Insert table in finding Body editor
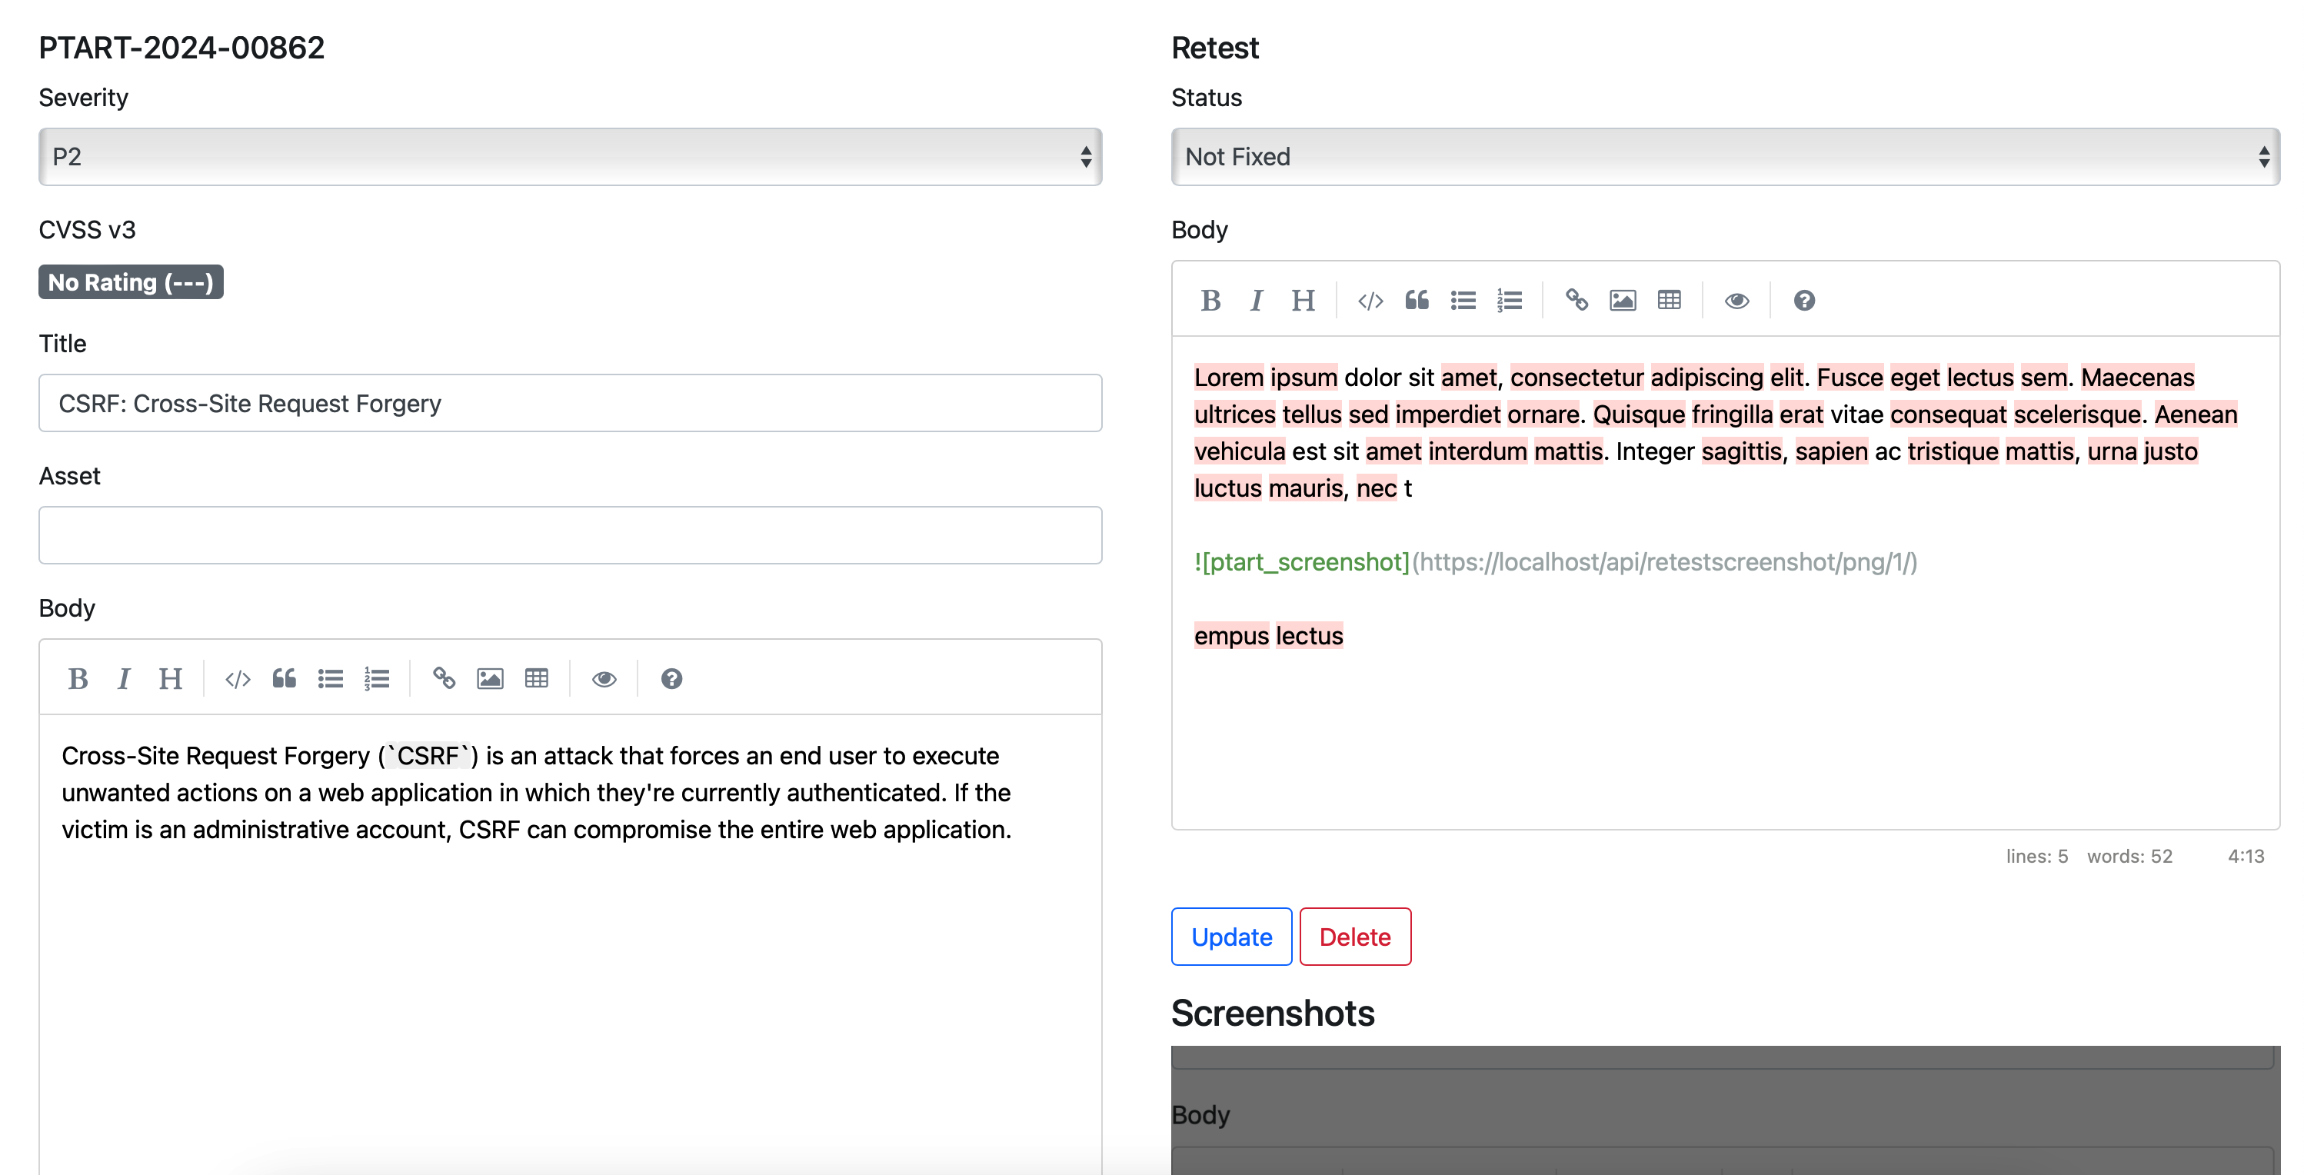2304x1175 pixels. click(x=537, y=679)
